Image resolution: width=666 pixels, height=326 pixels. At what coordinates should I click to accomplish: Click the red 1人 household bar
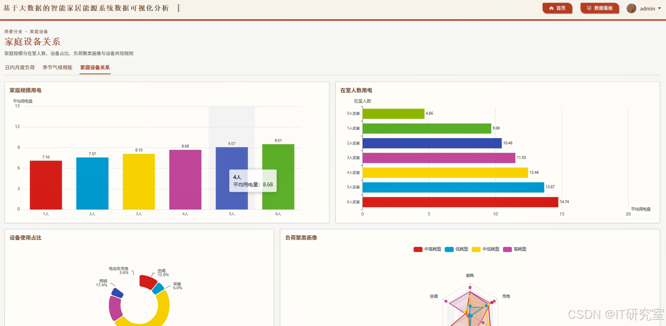[46, 185]
